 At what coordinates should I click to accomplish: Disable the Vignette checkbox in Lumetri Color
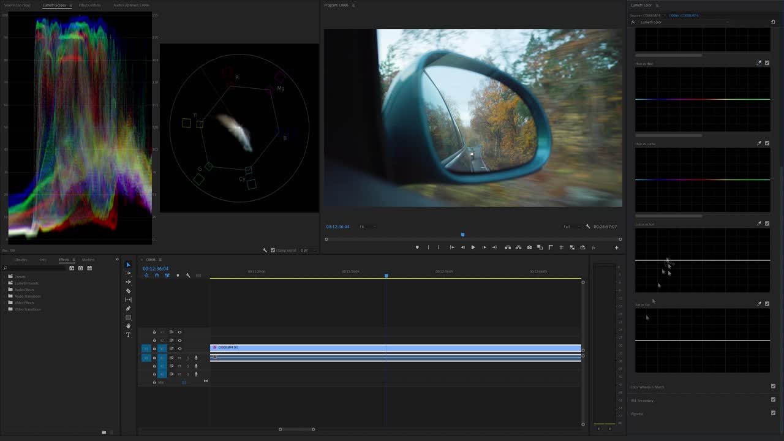[773, 413]
